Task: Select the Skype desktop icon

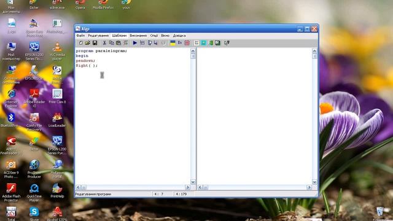Action: tap(34, 214)
